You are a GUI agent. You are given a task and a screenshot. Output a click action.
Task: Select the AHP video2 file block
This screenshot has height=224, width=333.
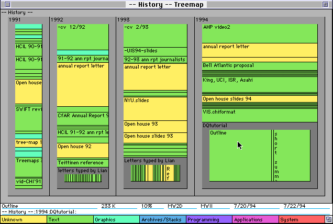pos(260,33)
